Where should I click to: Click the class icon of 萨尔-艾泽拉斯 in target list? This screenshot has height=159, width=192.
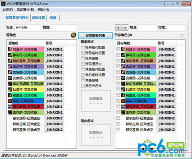(x=123, y=101)
